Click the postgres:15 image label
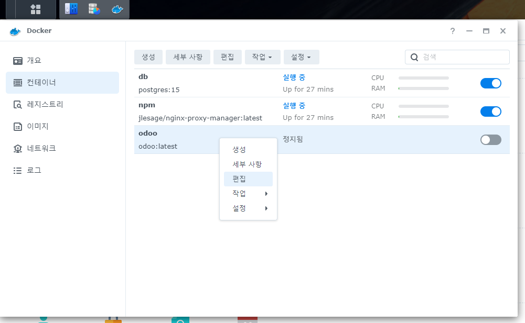The image size is (525, 323). click(x=159, y=90)
